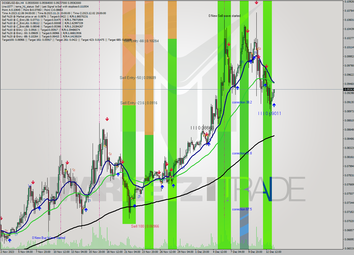The height and width of the screenshot is (255, 354).
Task: Click the 'Sell %20 @ Market price' line
Action: [45, 16]
